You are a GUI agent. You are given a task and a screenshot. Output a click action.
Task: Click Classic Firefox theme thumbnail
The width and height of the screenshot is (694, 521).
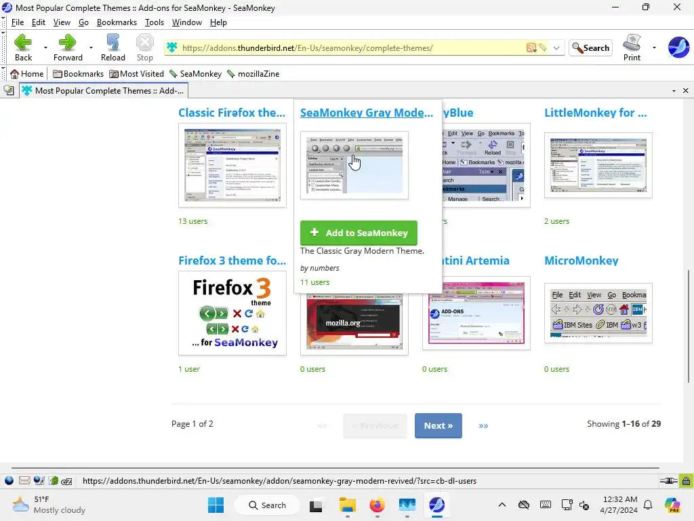(232, 166)
